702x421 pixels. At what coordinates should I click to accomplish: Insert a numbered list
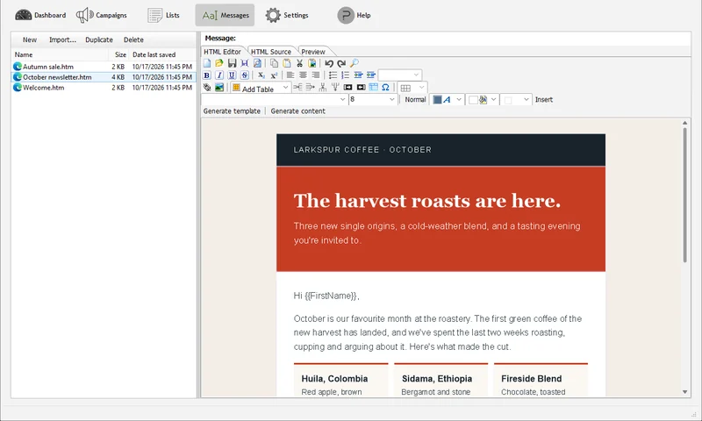(345, 75)
